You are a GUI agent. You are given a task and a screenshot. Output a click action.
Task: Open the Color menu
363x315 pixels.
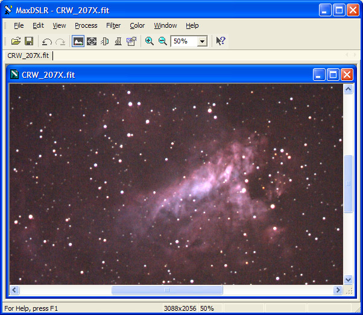point(137,25)
